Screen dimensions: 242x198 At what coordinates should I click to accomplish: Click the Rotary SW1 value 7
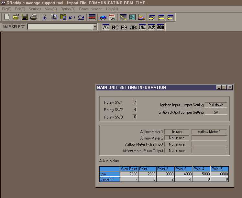click(135, 102)
